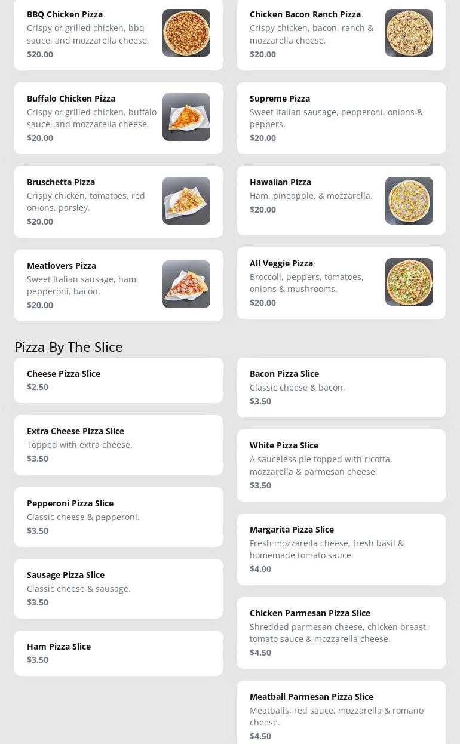Click the Pizza By The Slice heading
This screenshot has height=744, width=460.
point(68,347)
